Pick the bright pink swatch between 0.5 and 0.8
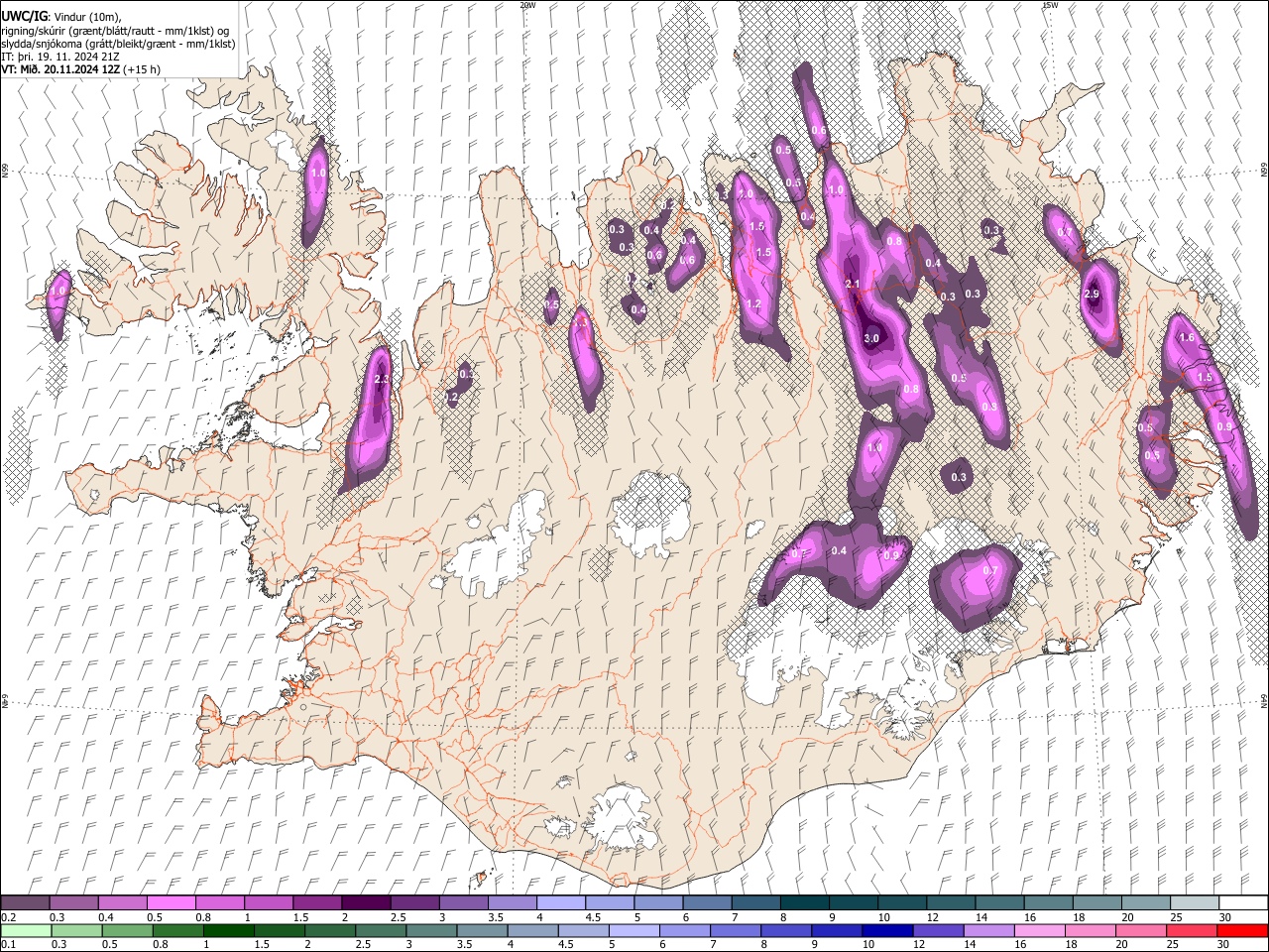1269x952 pixels. 171,902
